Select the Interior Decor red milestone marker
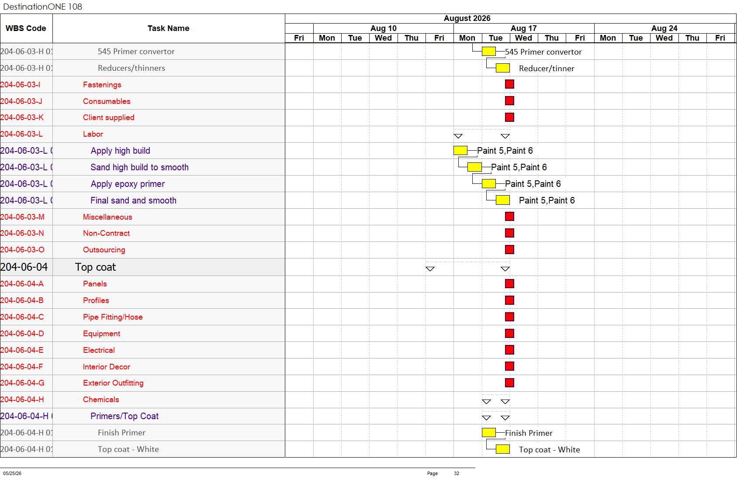This screenshot has width=737, height=479. tap(509, 366)
